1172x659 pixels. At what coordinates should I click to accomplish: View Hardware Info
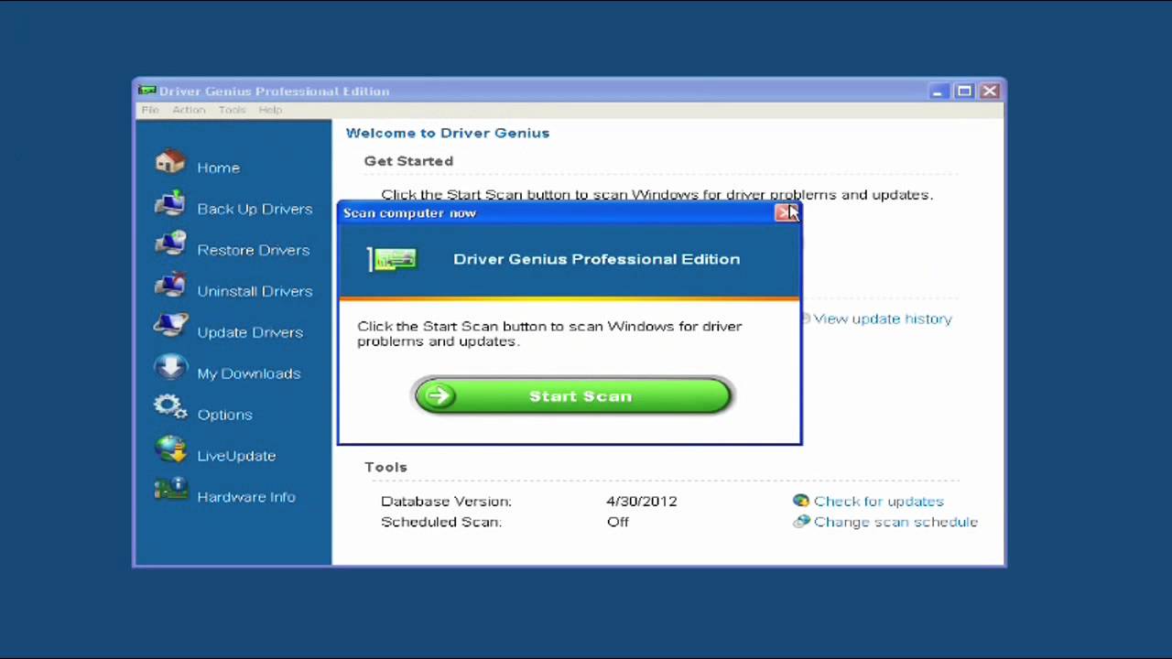245,497
